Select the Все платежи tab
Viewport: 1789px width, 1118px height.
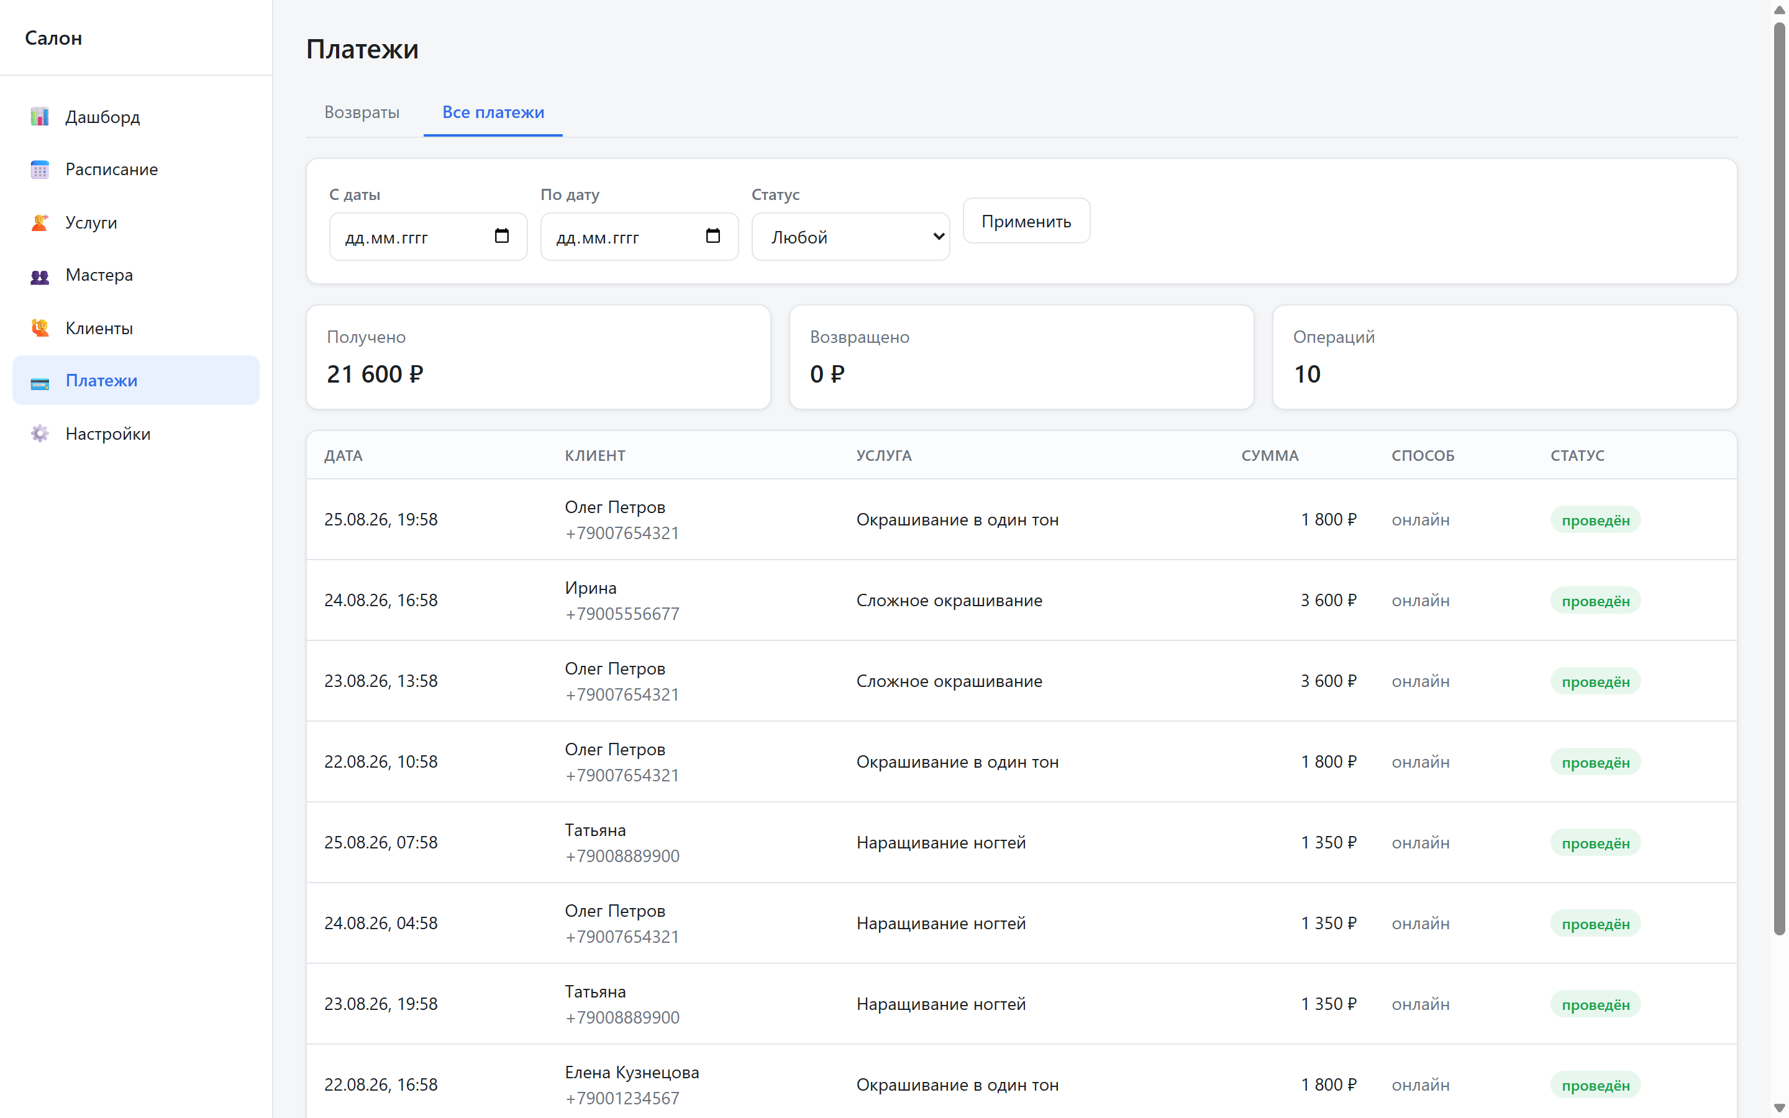point(493,112)
